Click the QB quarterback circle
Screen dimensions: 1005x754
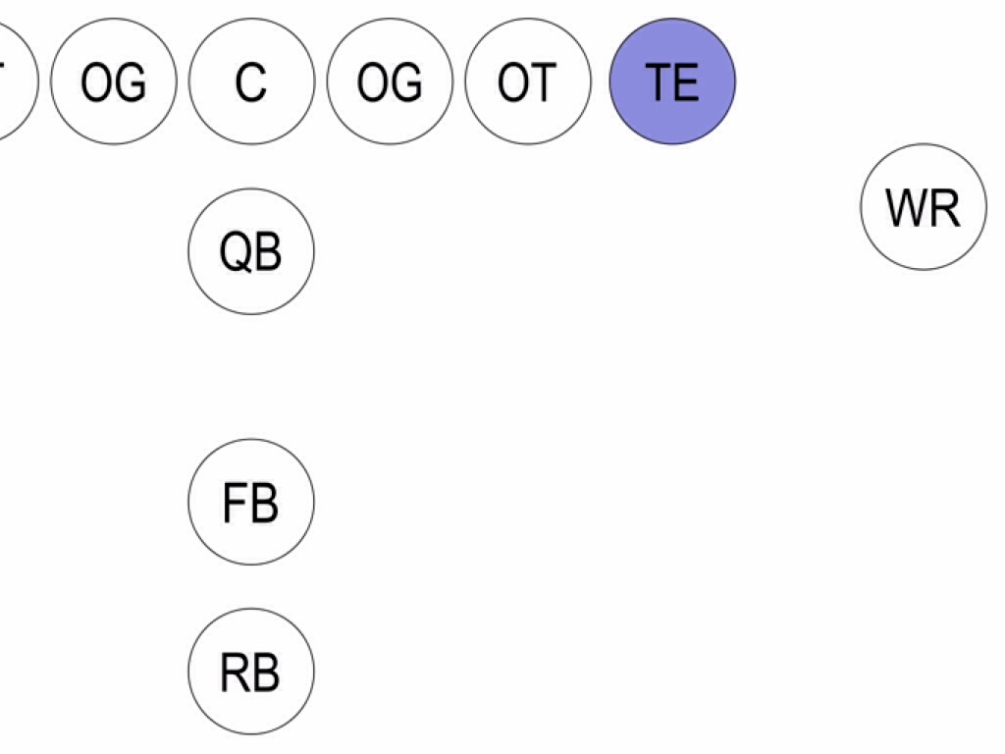(251, 251)
